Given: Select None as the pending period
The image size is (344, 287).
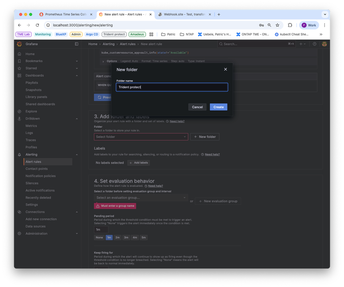Looking at the screenshot, I should coord(99,237).
